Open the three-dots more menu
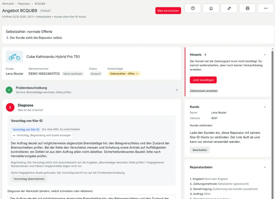 pos(266,8)
